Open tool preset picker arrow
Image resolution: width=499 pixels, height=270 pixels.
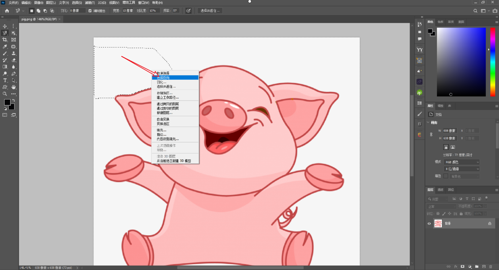(23, 11)
